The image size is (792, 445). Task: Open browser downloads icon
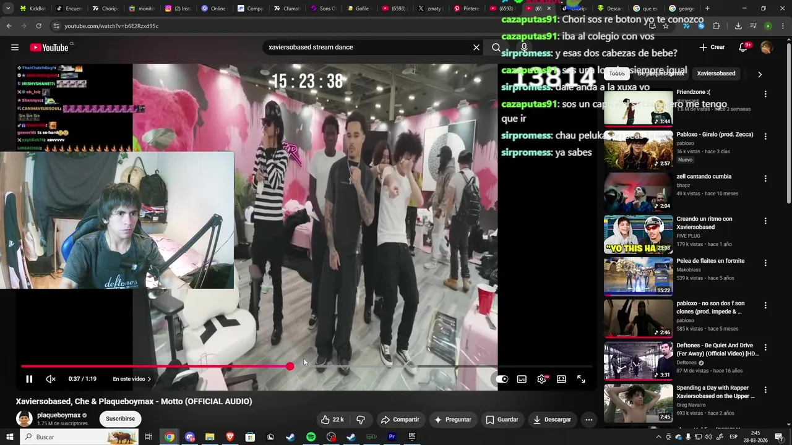tap(738, 26)
